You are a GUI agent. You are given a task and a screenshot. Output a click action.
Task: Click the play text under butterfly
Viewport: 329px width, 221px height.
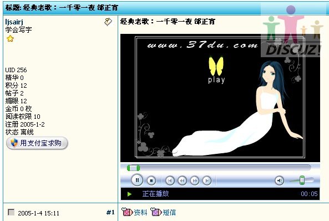click(216, 80)
